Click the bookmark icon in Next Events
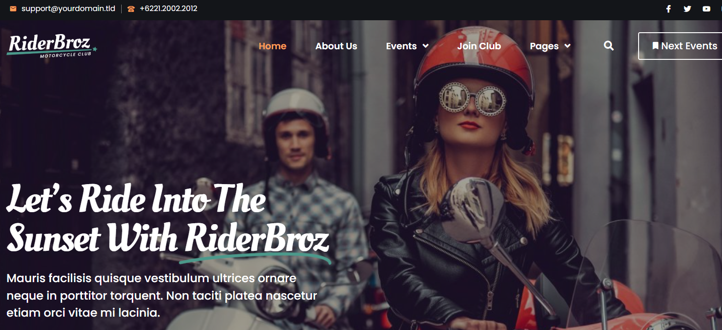Image resolution: width=722 pixels, height=330 pixels. point(655,46)
